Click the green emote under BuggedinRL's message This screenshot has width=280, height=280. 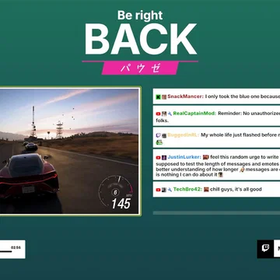(x=159, y=142)
